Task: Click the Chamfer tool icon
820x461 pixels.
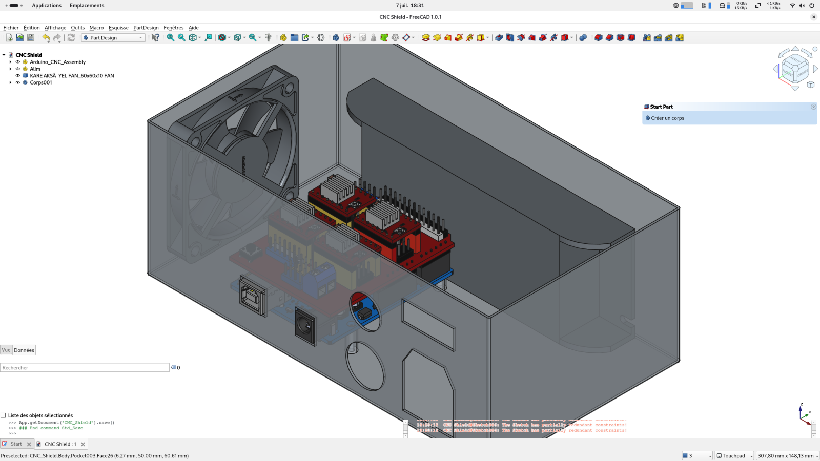Action: pyautogui.click(x=609, y=37)
